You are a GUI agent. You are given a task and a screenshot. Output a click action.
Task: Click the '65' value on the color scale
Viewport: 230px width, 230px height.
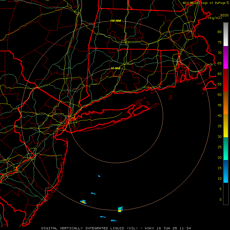220,63
